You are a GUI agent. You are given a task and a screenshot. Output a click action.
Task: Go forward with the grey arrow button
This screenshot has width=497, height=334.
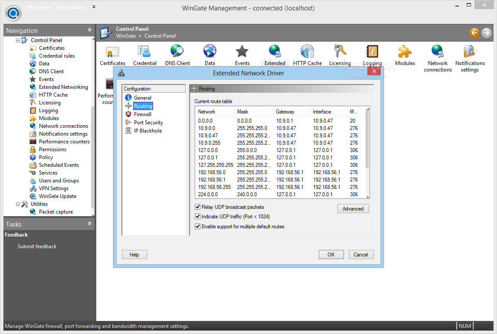[x=486, y=32]
